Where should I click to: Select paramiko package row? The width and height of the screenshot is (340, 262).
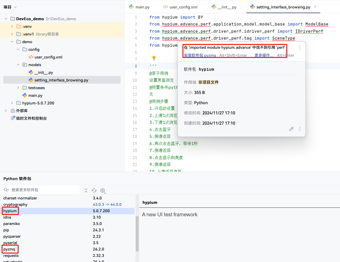tap(67, 224)
